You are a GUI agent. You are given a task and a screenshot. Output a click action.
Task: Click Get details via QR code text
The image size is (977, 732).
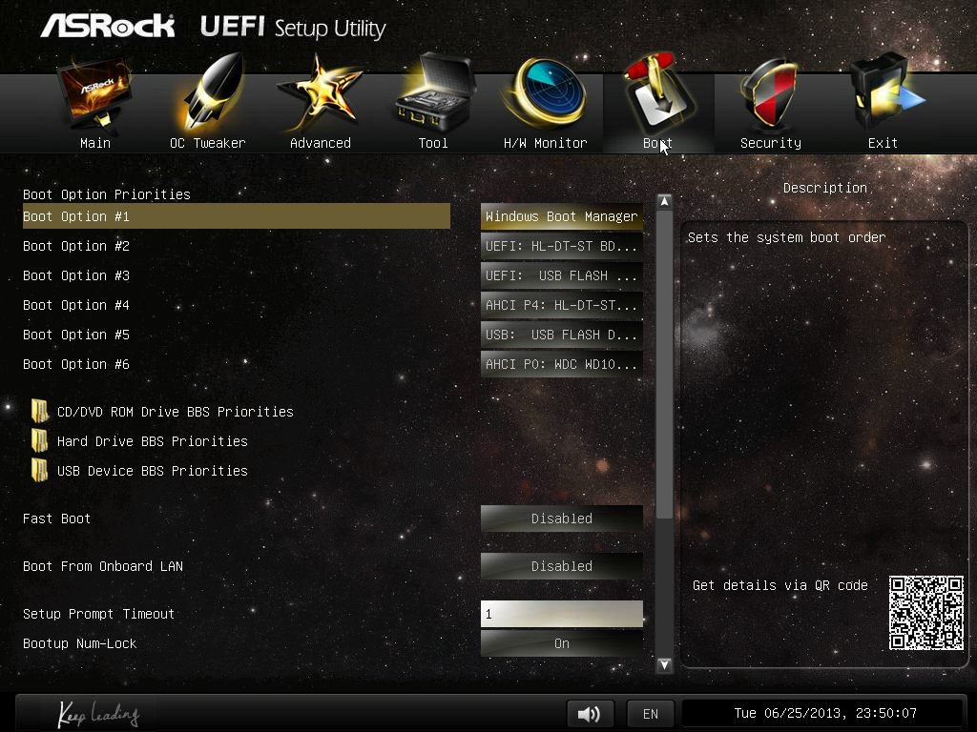pyautogui.click(x=780, y=585)
